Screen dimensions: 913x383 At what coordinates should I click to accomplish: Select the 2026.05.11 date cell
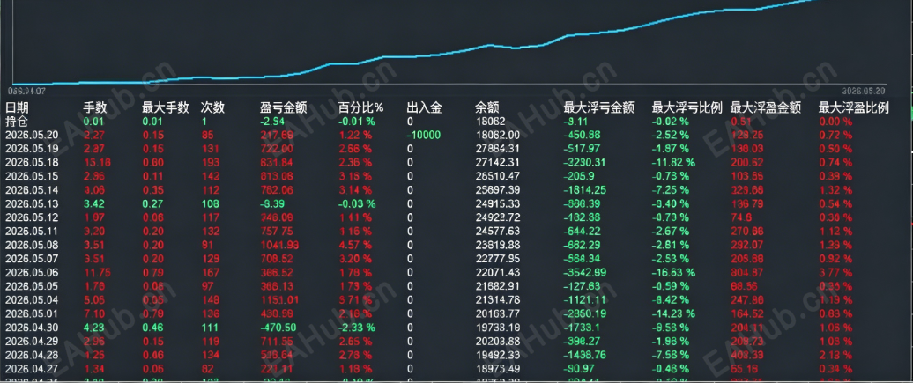click(30, 231)
